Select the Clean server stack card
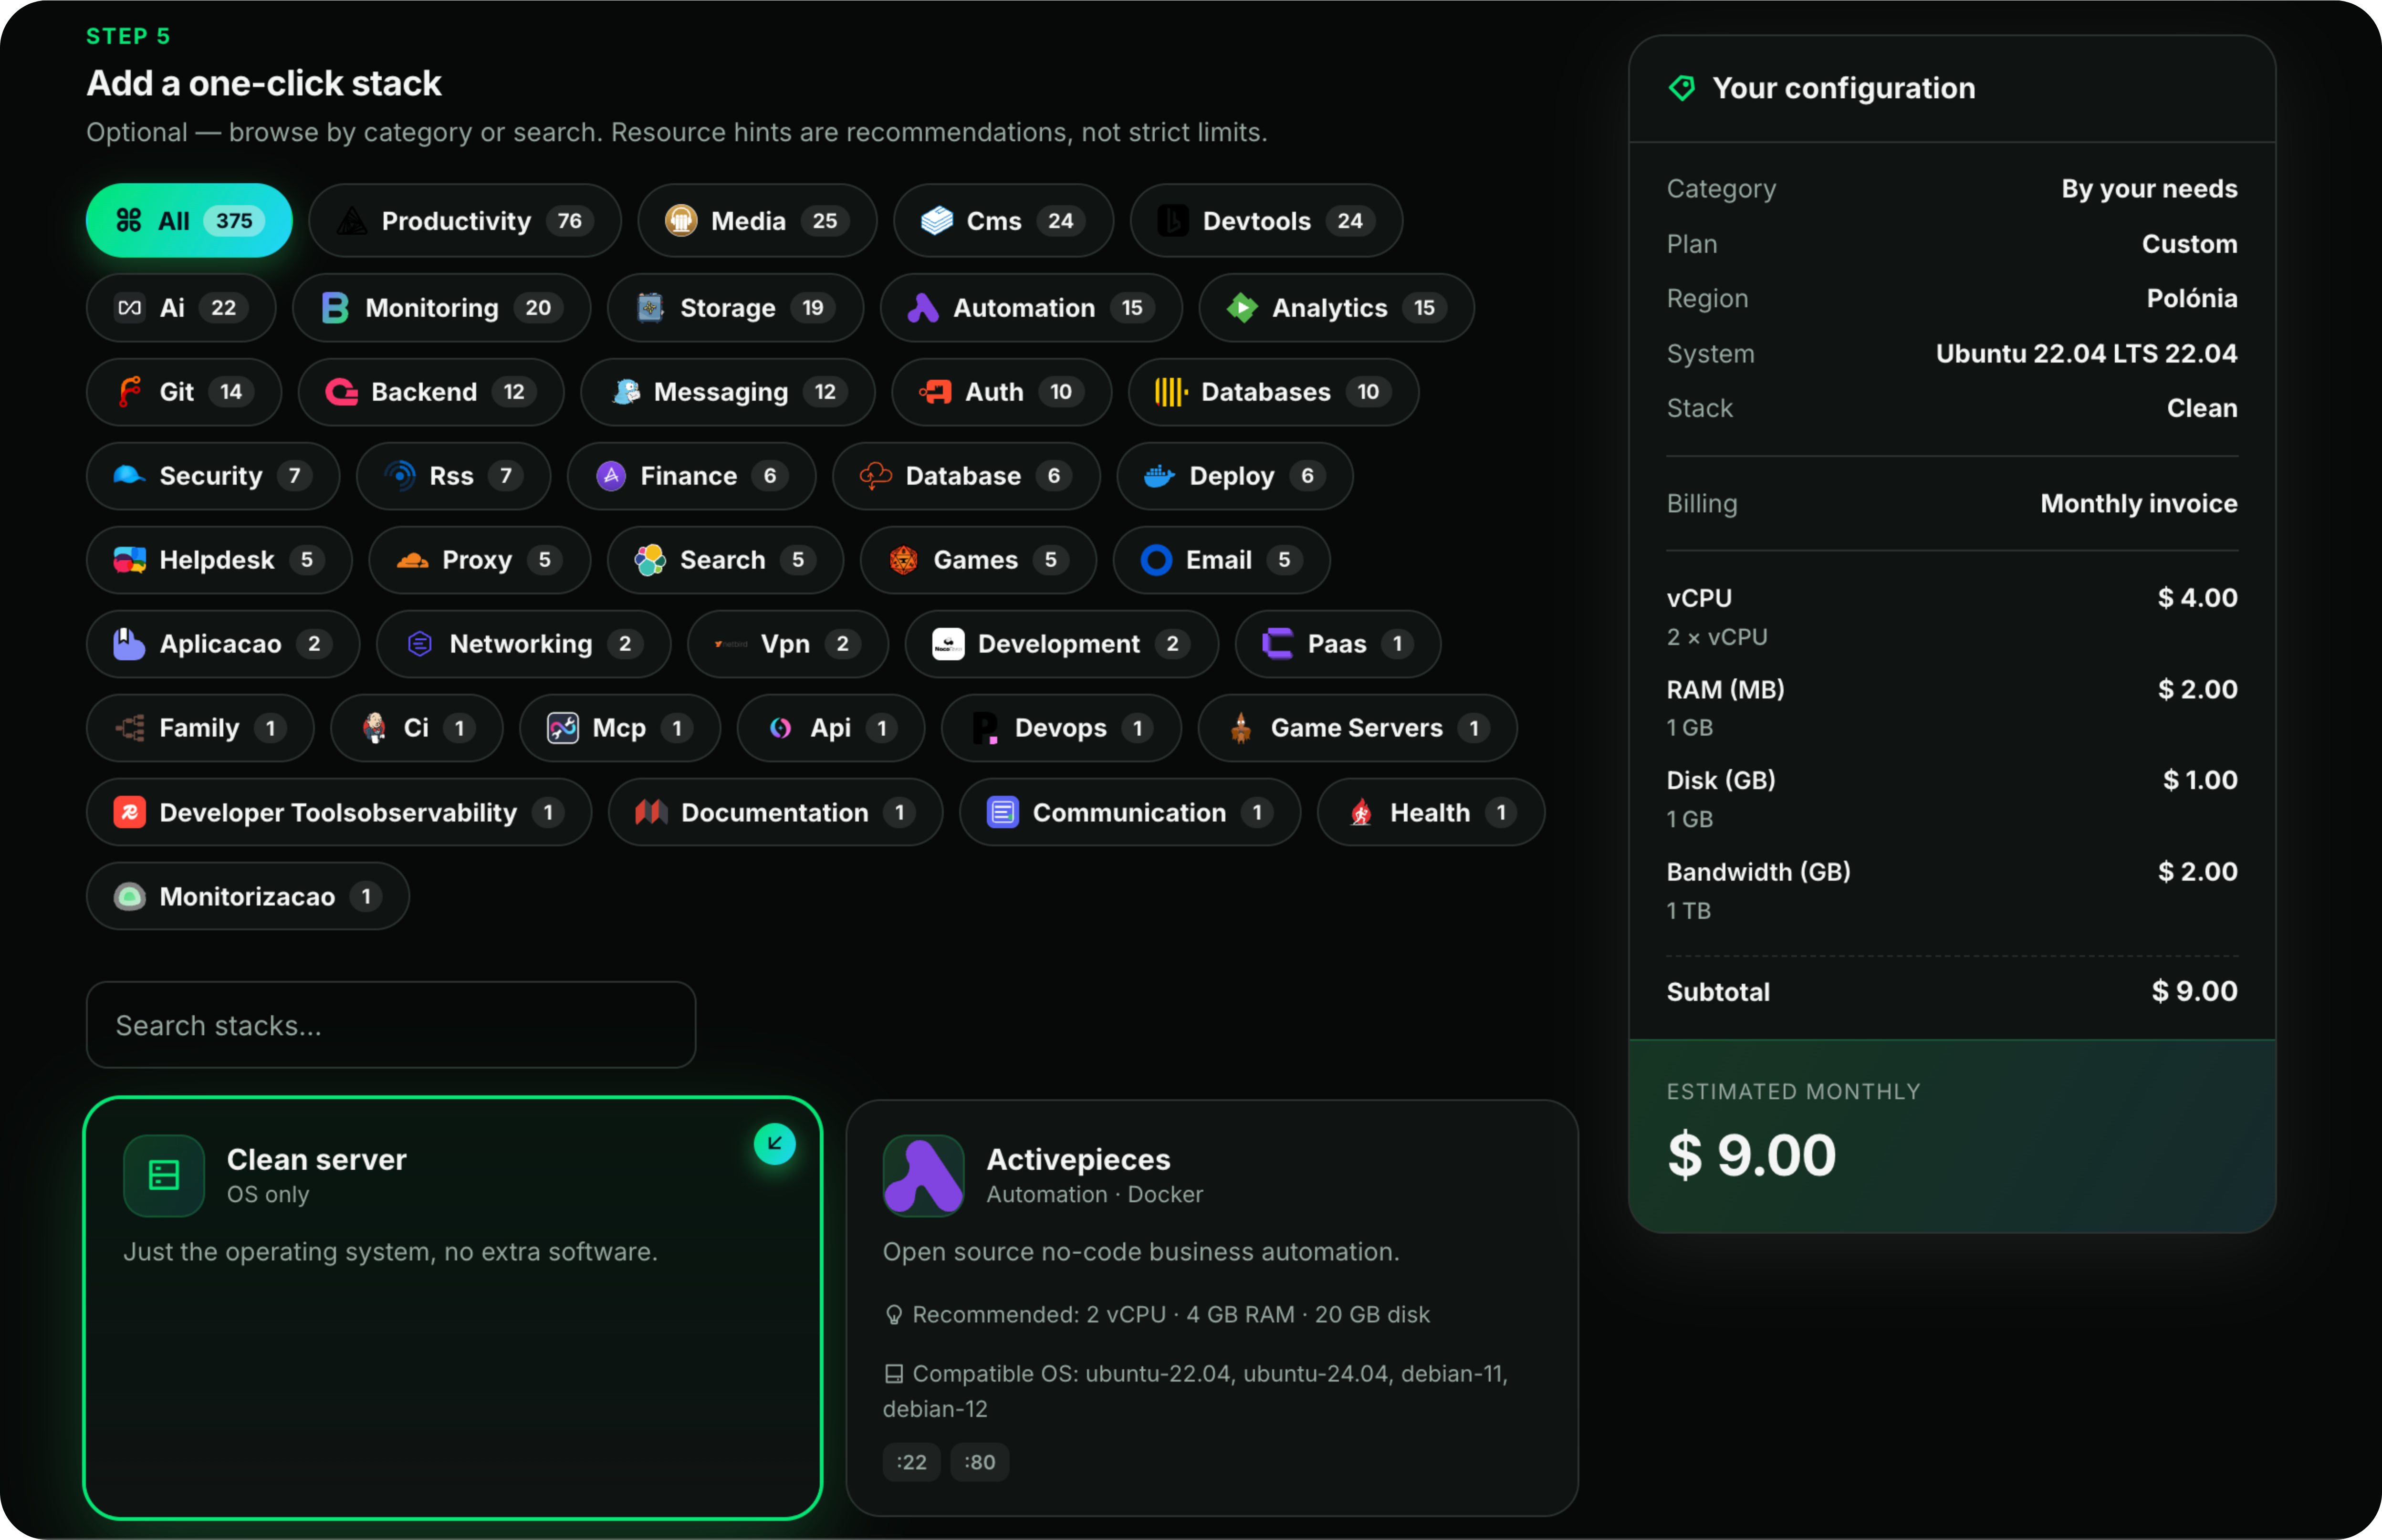 (x=453, y=1308)
